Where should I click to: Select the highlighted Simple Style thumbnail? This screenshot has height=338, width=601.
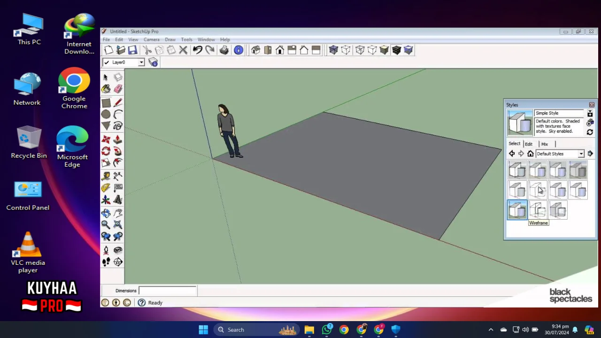(x=517, y=210)
